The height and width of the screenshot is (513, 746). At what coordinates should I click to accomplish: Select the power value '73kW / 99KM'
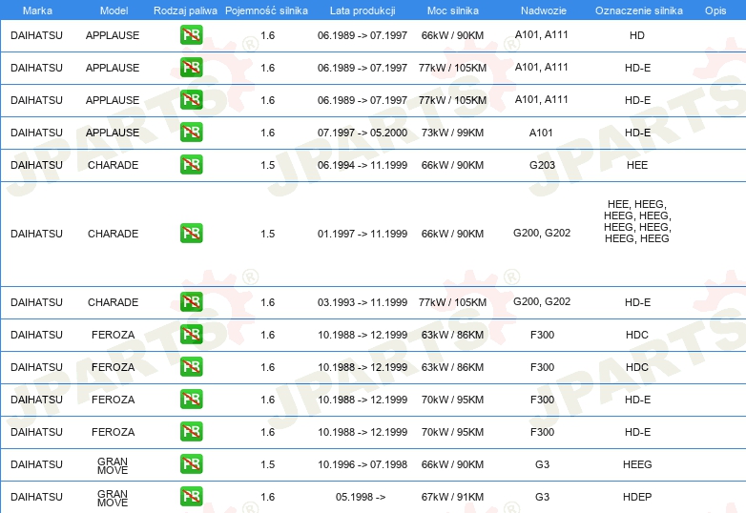pos(452,133)
